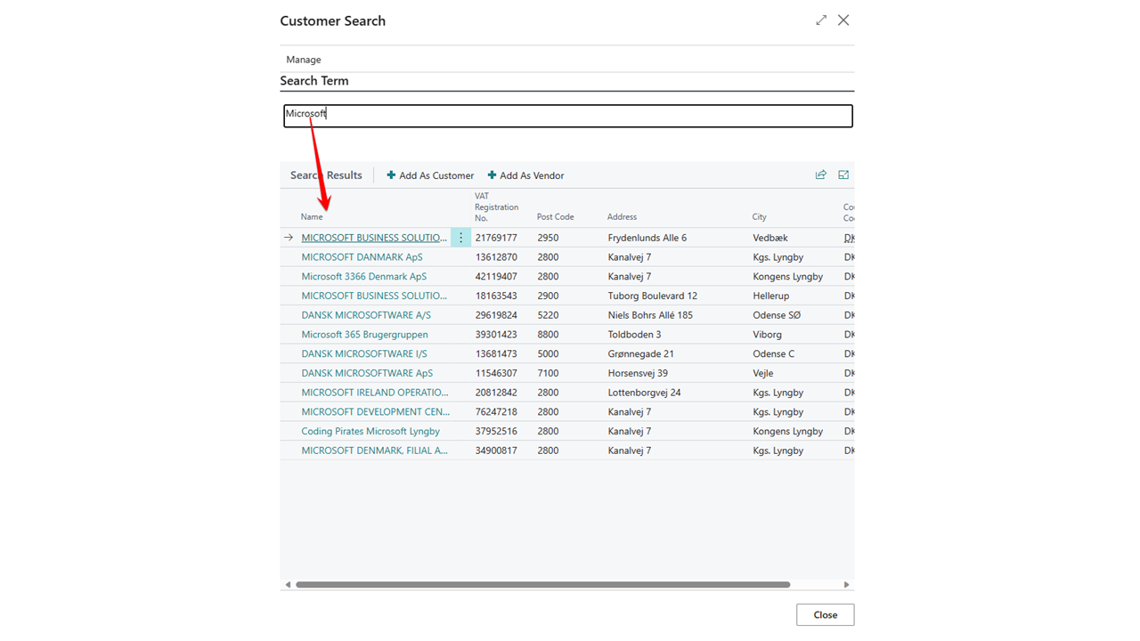Click the address Grønnegade 21

click(641, 354)
